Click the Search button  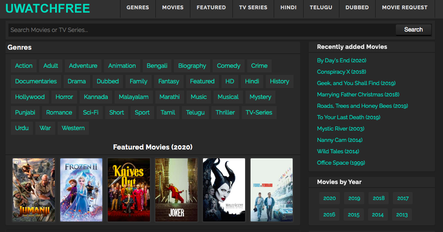coord(413,29)
